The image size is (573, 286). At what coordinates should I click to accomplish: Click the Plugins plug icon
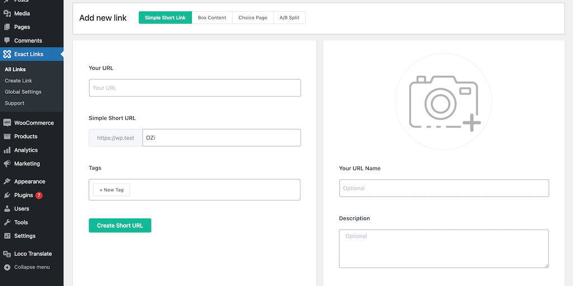(7, 196)
